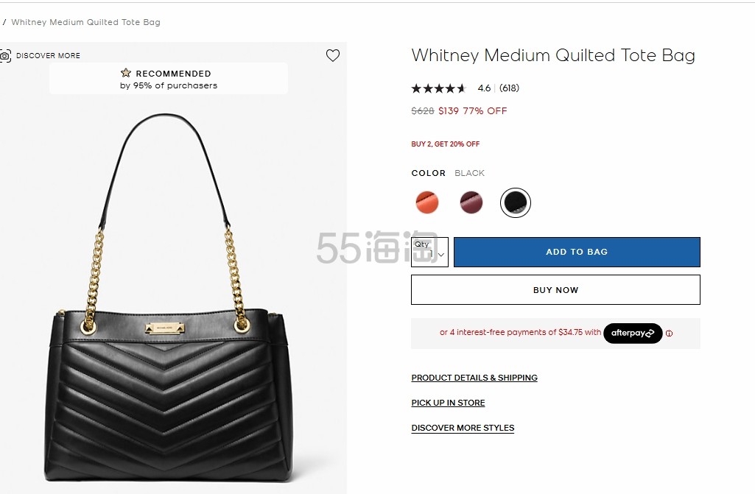Image resolution: width=755 pixels, height=494 pixels.
Task: Click the Discover More label
Action: (48, 56)
